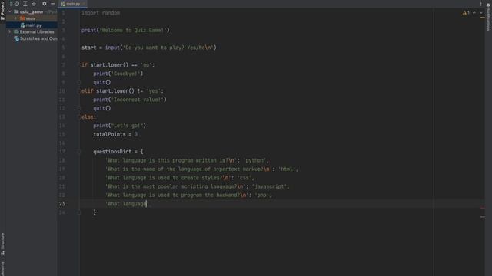Click quit() on line 9
Image resolution: width=492 pixels, height=276 pixels.
[x=102, y=82]
